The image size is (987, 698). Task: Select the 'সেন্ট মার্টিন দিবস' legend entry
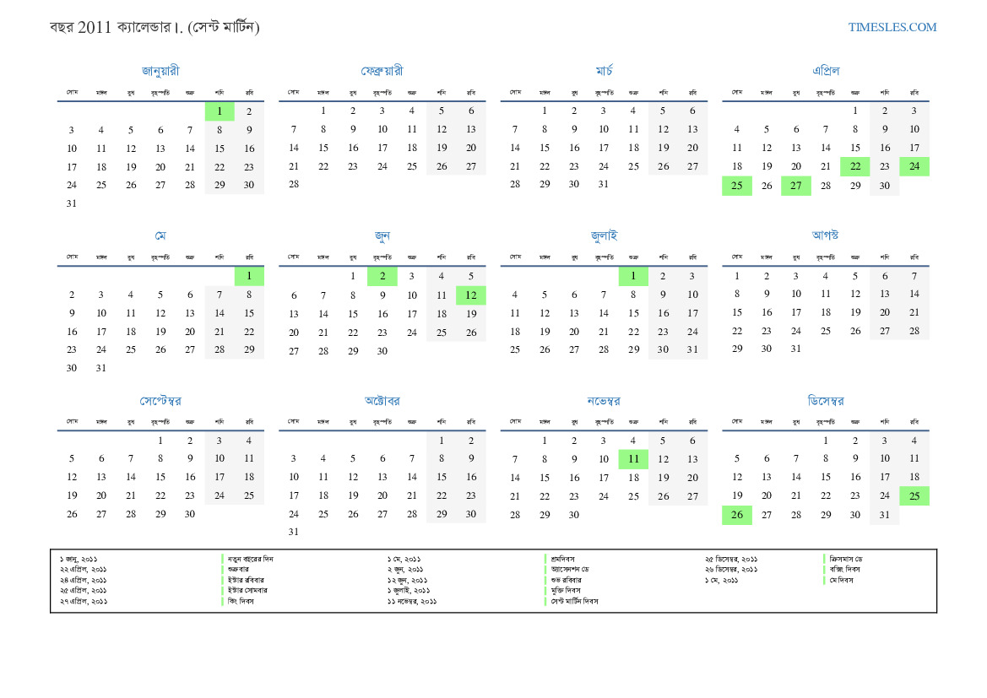coord(574,601)
